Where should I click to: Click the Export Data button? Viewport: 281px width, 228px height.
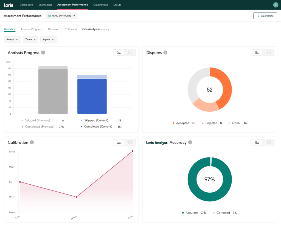pos(265,16)
